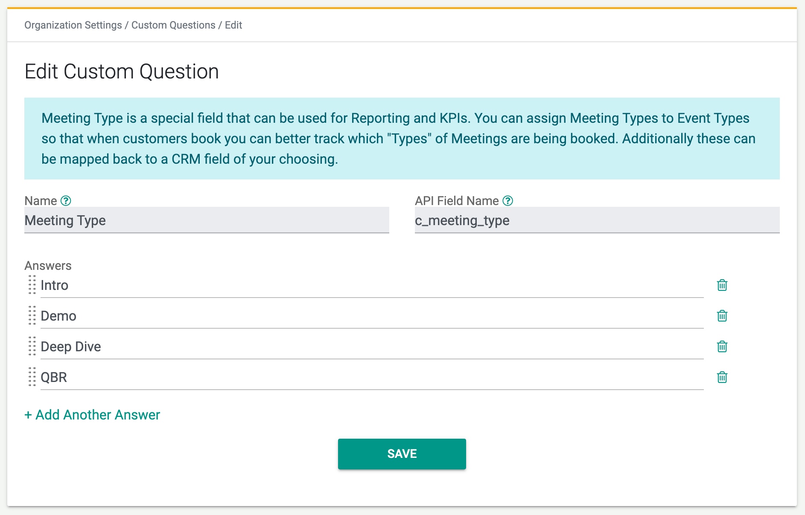Select the c_meeting_type API field

point(597,220)
